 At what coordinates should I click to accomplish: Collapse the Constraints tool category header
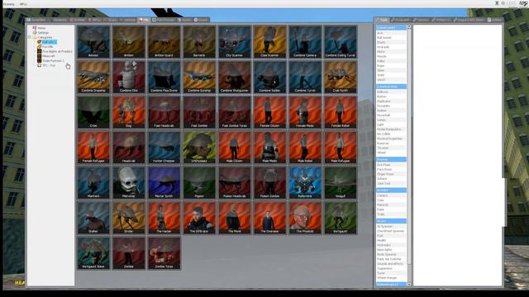391,27
